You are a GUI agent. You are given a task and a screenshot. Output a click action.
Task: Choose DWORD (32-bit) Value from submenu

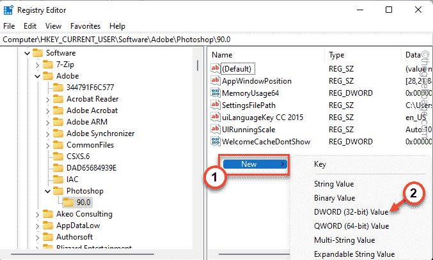(x=350, y=212)
